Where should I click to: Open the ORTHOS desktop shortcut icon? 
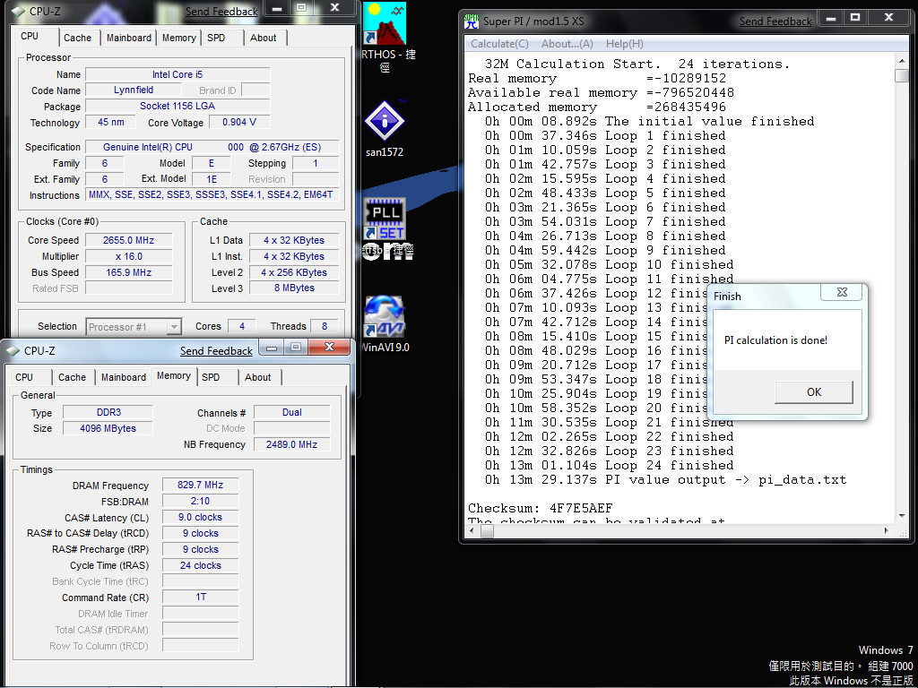tap(385, 24)
